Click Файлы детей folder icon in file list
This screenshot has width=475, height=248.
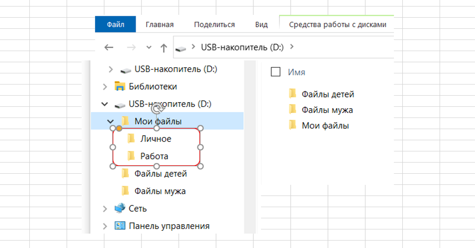pyautogui.click(x=292, y=93)
